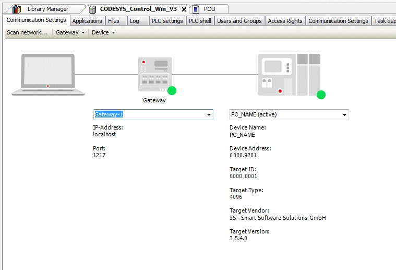The image size is (396, 270).
Task: Click the 'Target Type:' label
Action: (246, 190)
